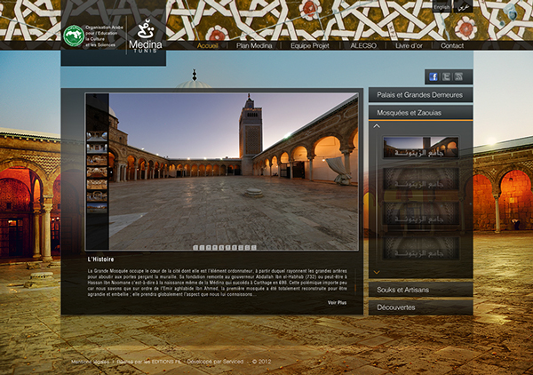
Task: Select the first highlighted mosque thumbnail
Action: [x=420, y=147]
